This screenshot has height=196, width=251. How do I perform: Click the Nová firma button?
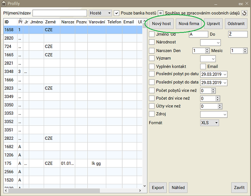click(x=189, y=24)
